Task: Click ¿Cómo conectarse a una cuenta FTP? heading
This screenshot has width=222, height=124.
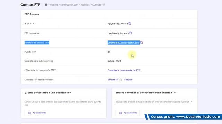Action: pos(48,93)
